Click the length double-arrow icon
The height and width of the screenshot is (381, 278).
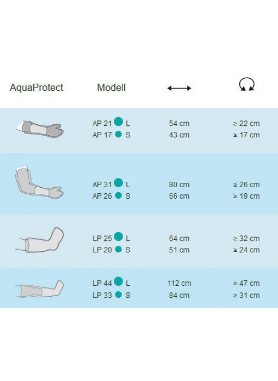coord(179,88)
